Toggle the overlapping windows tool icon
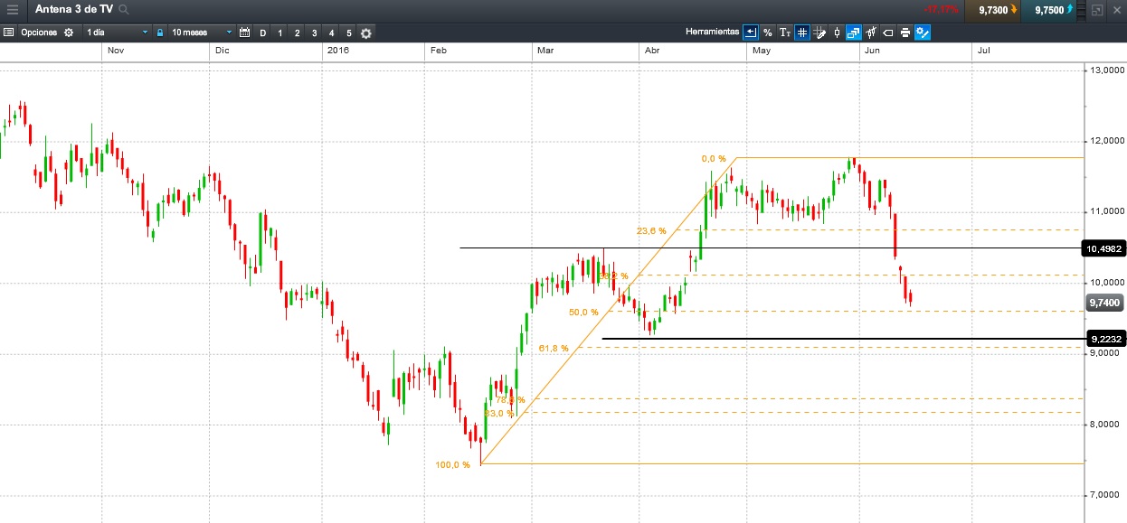The width and height of the screenshot is (1127, 523). coord(854,33)
